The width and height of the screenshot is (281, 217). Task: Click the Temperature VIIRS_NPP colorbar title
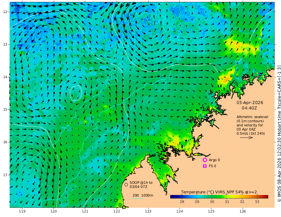pyautogui.click(x=219, y=192)
